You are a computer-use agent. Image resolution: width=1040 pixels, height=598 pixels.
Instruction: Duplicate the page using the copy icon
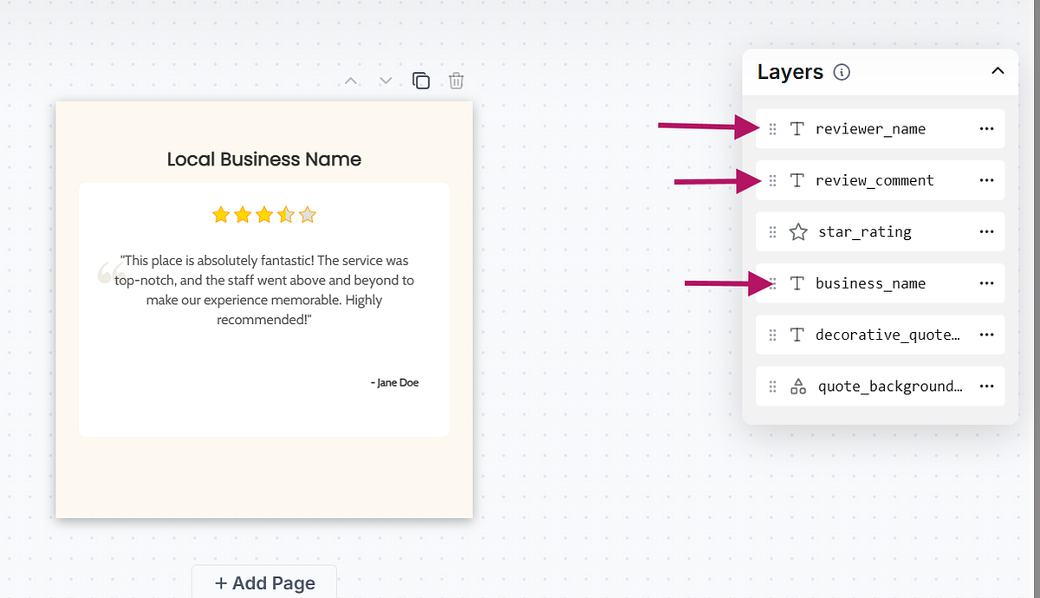[x=421, y=81]
